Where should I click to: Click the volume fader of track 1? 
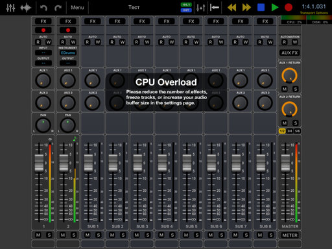click(39, 163)
